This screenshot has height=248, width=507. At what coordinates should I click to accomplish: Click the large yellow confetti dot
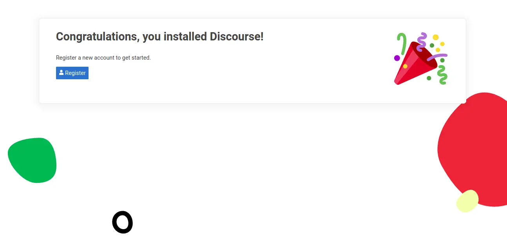point(435,37)
